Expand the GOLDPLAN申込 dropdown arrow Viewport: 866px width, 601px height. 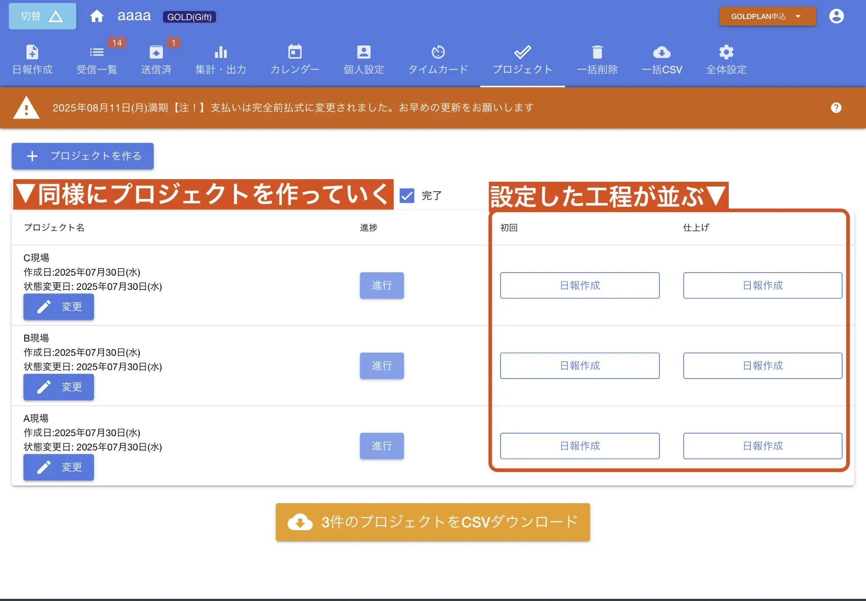798,16
